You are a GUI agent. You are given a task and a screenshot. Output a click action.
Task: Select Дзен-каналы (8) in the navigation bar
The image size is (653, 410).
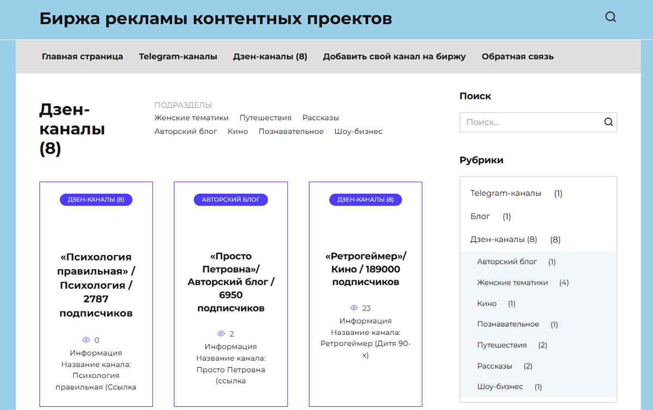[x=270, y=57]
